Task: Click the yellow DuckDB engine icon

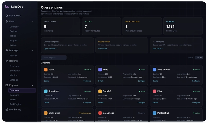Action: (x=100, y=91)
